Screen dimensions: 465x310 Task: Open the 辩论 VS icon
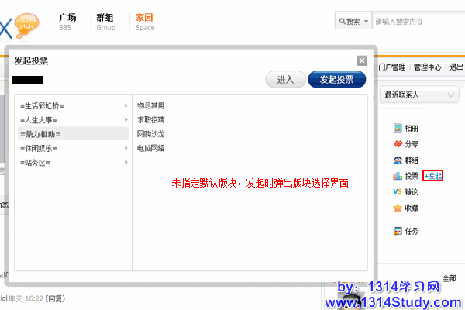(x=398, y=191)
